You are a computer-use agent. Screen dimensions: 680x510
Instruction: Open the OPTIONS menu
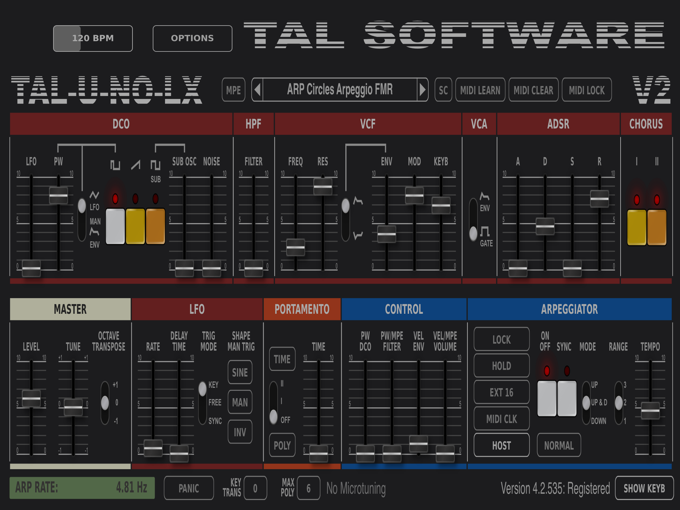click(x=192, y=39)
